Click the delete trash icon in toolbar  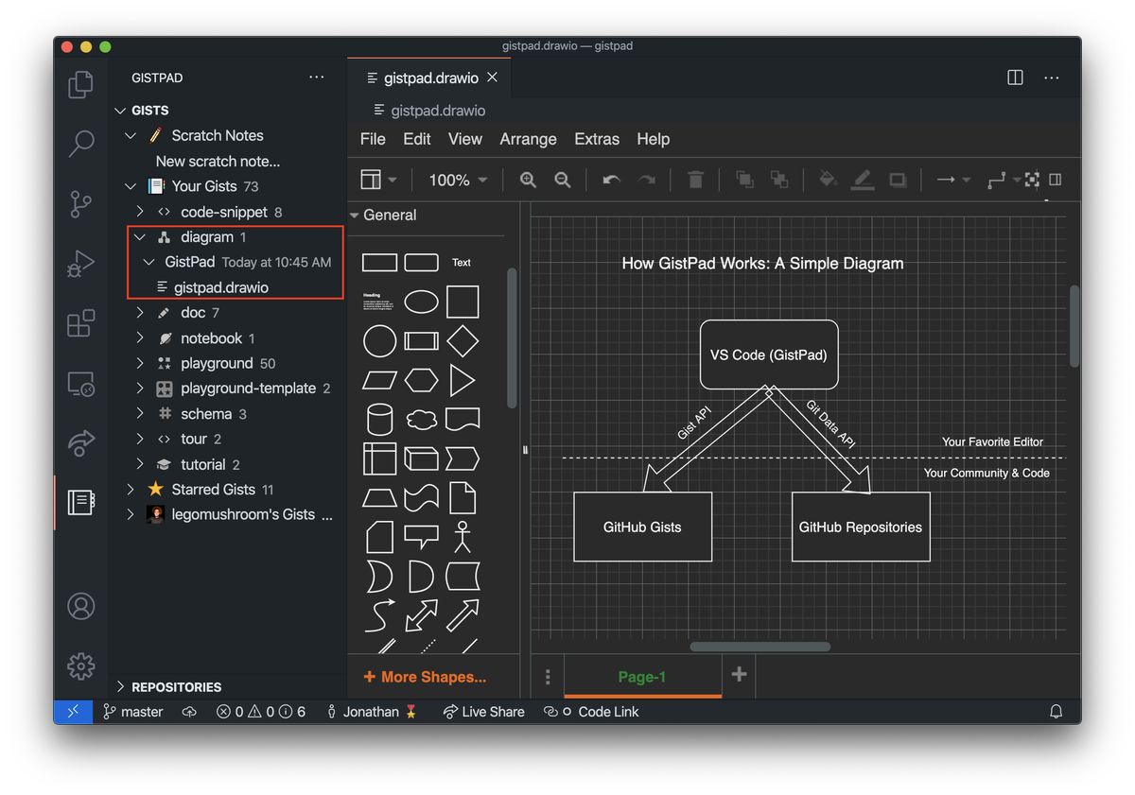coord(695,180)
